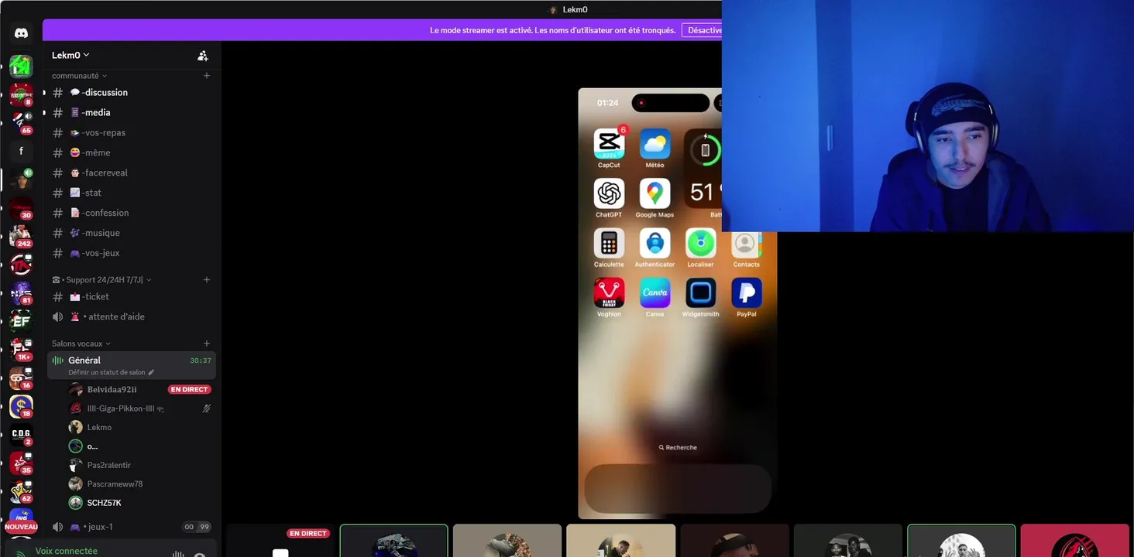Click the Google Maps app icon in the stream
Screen dimensions: 1134x557
coord(655,193)
